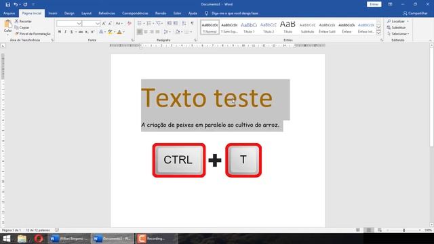Viewport: 434px width, 244px height.
Task: Toggle superscript formatting
Action: tap(93, 32)
